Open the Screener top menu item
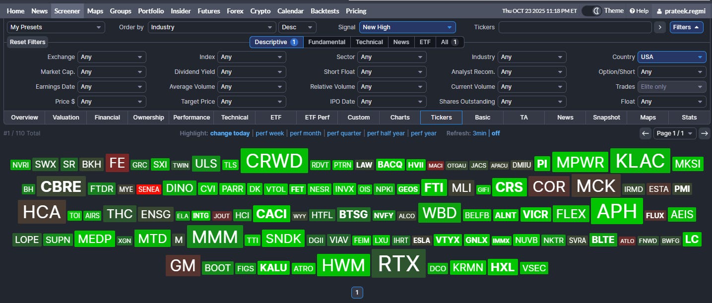 [67, 11]
